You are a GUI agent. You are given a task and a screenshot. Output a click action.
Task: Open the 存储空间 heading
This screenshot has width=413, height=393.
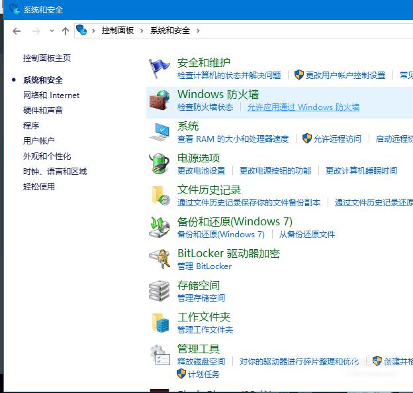pyautogui.click(x=199, y=286)
